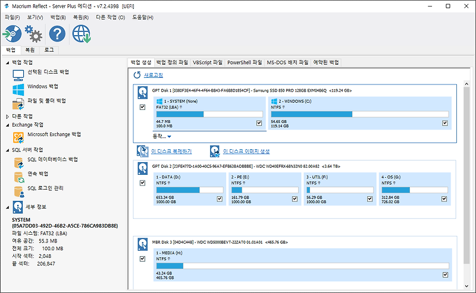Expand the 다른 작업 tree section
The width and height of the screenshot is (476, 293).
8,116
